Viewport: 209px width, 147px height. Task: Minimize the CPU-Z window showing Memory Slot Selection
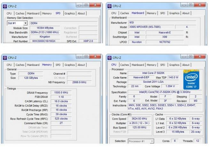pyautogui.click(x=79, y=5)
